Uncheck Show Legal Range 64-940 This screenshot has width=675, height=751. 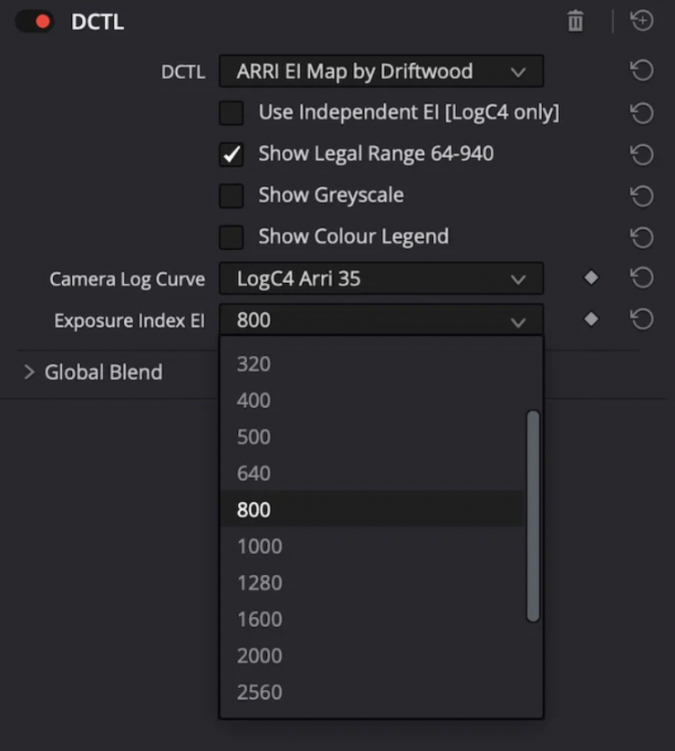[232, 154]
